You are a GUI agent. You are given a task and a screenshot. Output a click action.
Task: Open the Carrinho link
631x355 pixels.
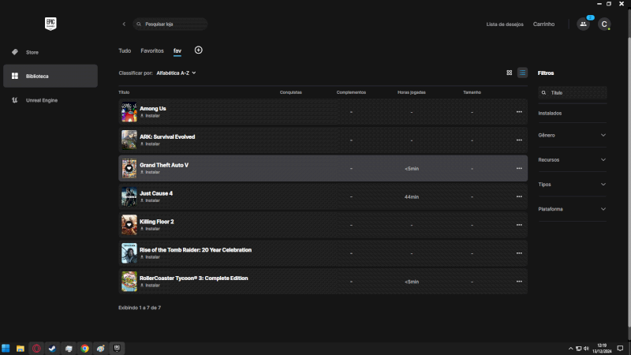pyautogui.click(x=543, y=24)
